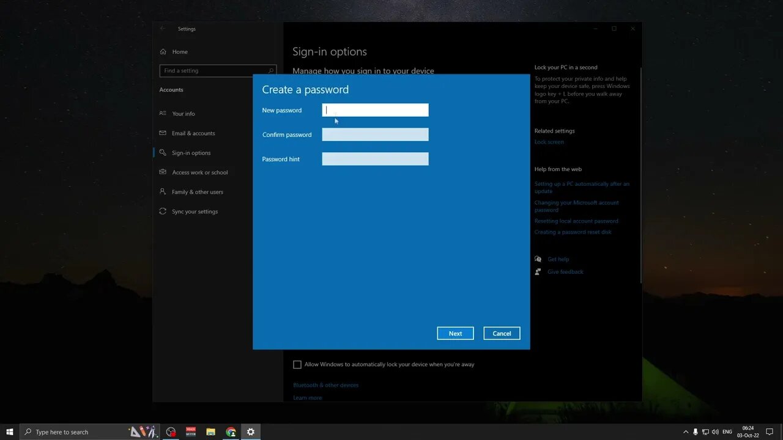This screenshot has height=440, width=783.
Task: Click the Sign-in options key icon
Action: 163,152
